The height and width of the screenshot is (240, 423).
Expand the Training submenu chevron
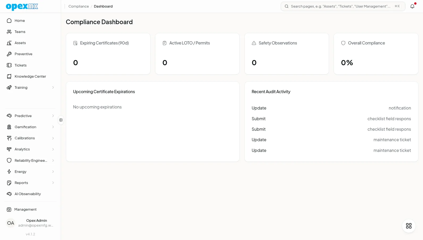(53, 87)
